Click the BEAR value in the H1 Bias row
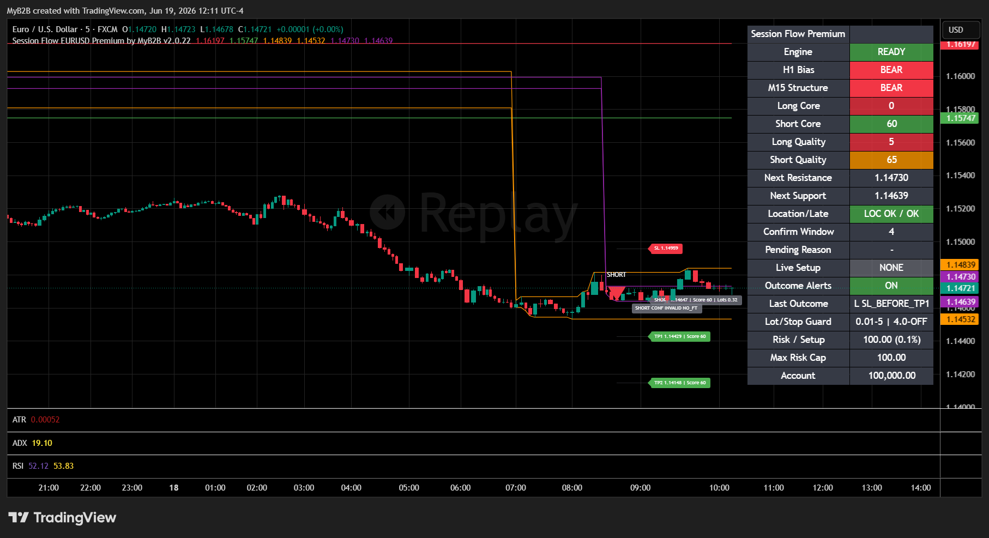 coord(891,70)
